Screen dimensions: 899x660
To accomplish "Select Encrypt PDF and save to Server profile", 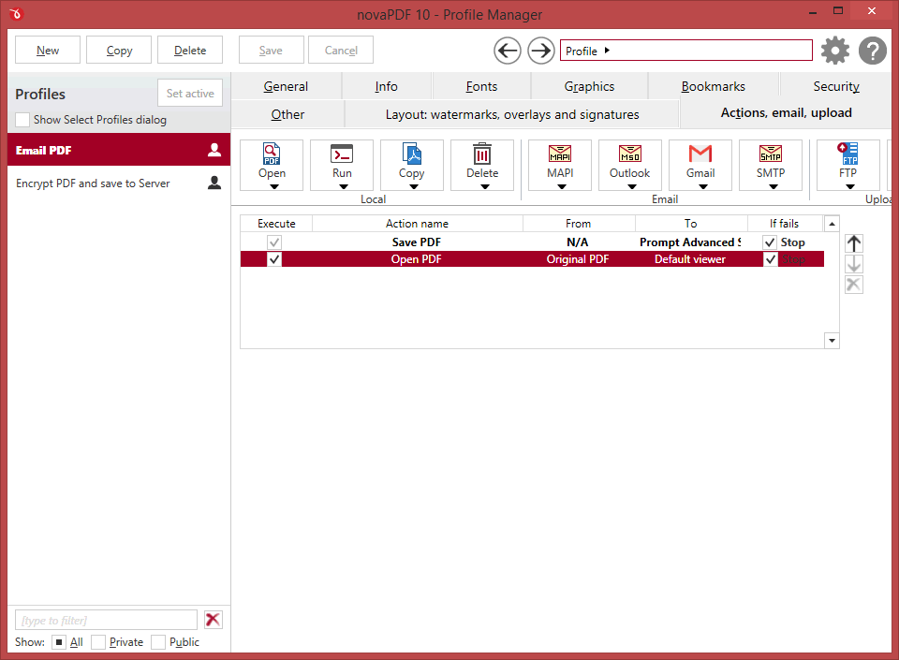I will [119, 183].
